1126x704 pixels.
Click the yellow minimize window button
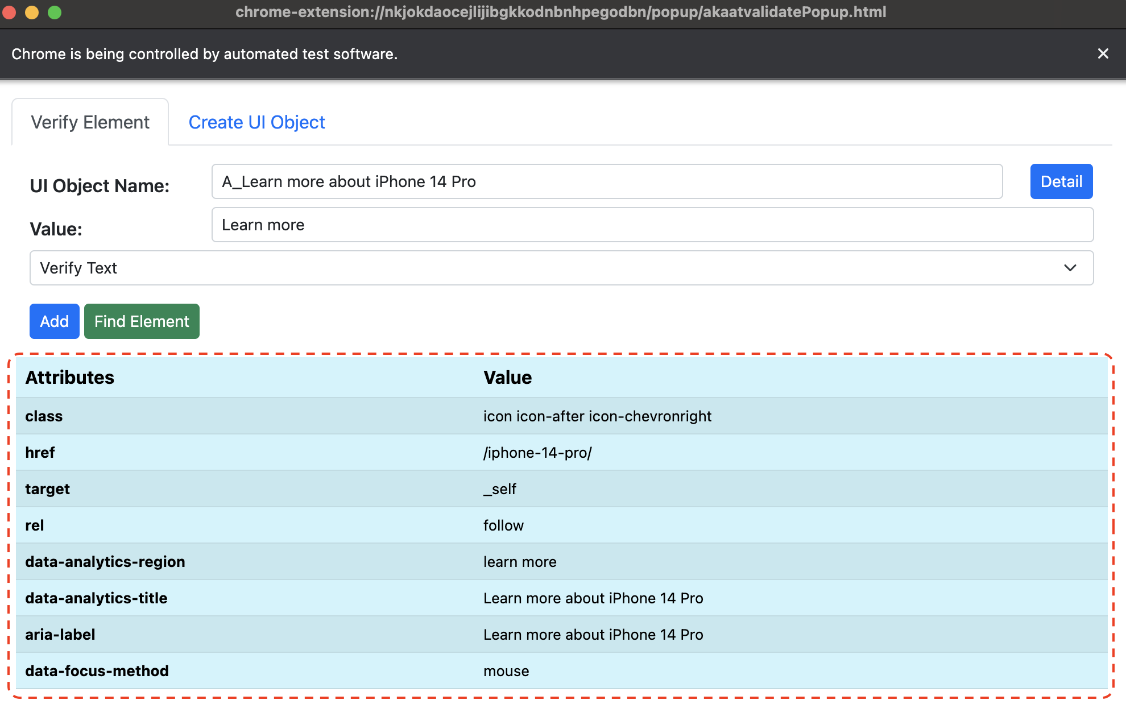point(32,12)
